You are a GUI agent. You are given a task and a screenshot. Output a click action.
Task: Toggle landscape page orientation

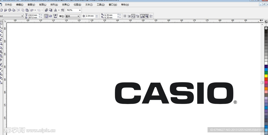click(50, 16)
